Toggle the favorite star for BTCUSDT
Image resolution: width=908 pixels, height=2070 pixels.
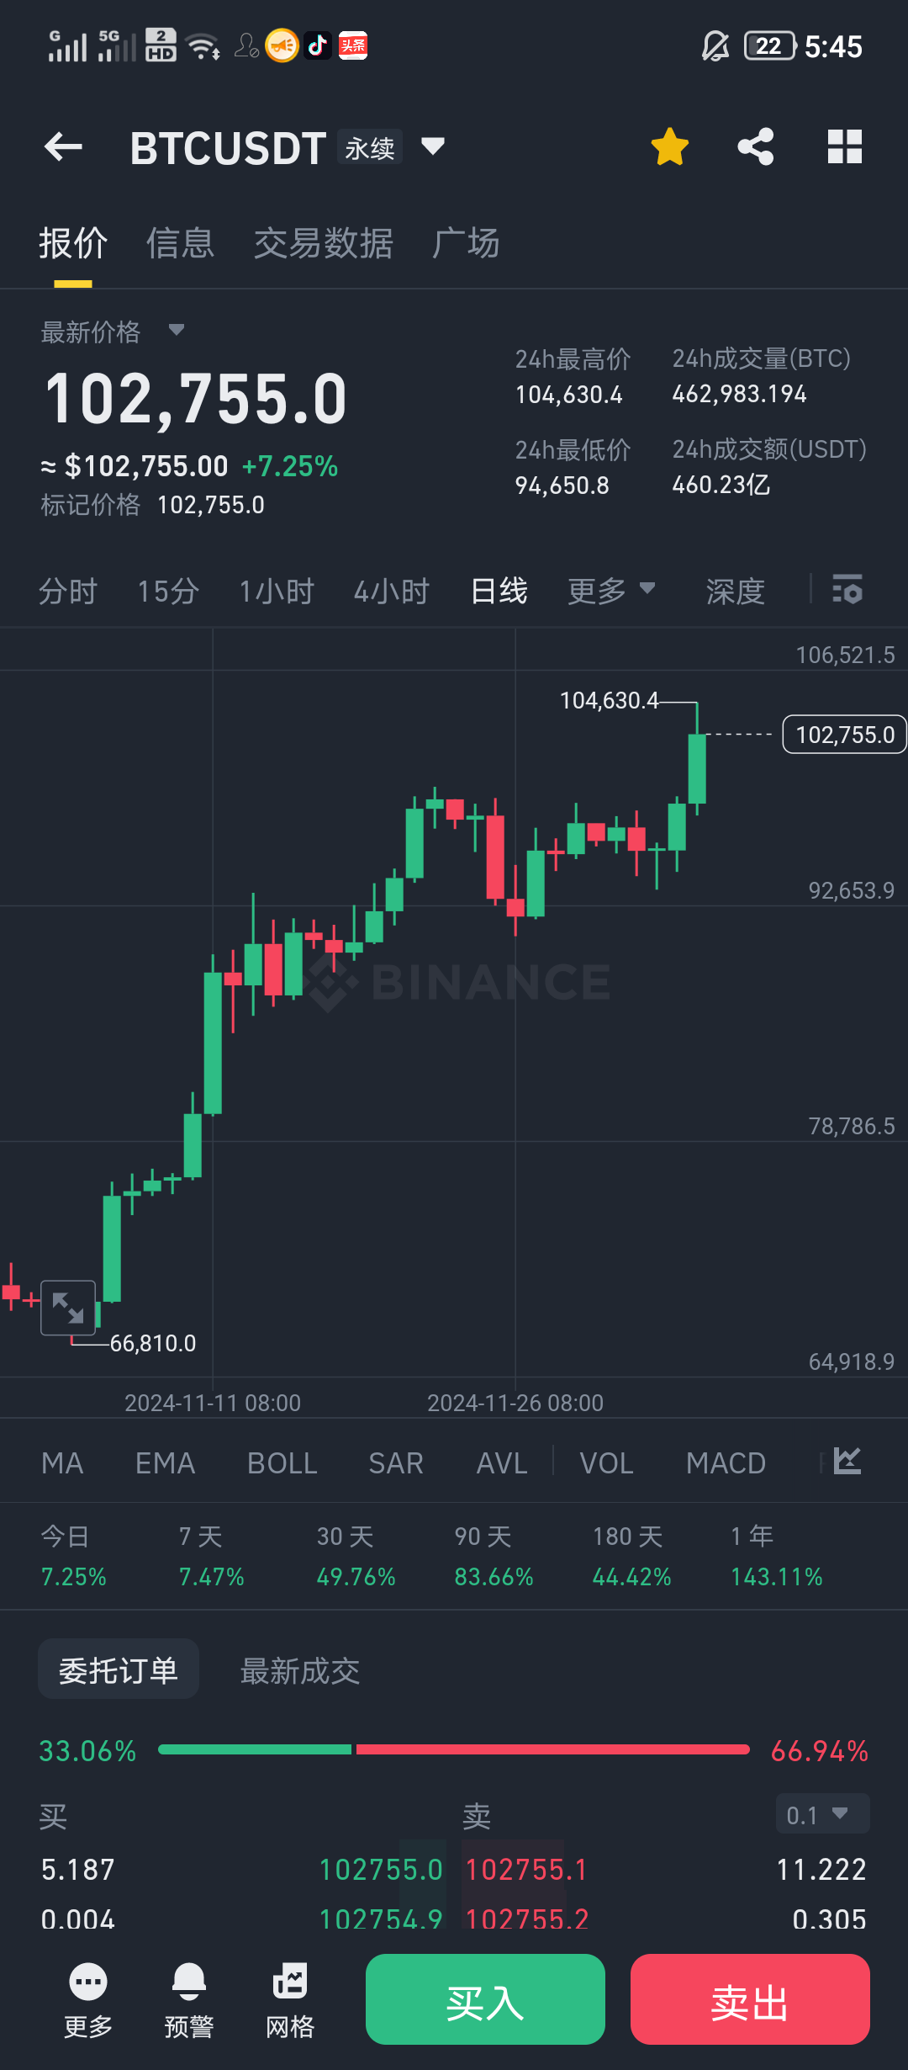pyautogui.click(x=670, y=147)
